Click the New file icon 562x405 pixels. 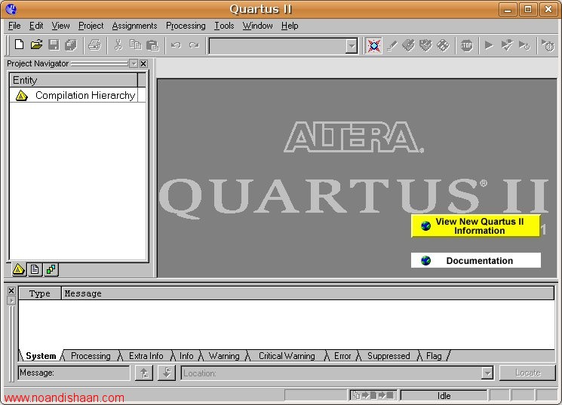[x=20, y=45]
